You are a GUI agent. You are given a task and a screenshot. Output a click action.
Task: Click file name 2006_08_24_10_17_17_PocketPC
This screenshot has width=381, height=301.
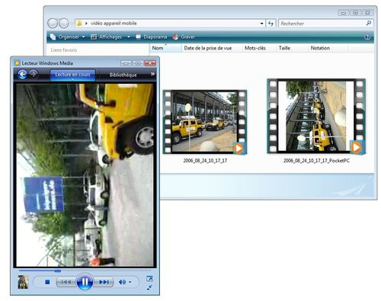pos(316,161)
